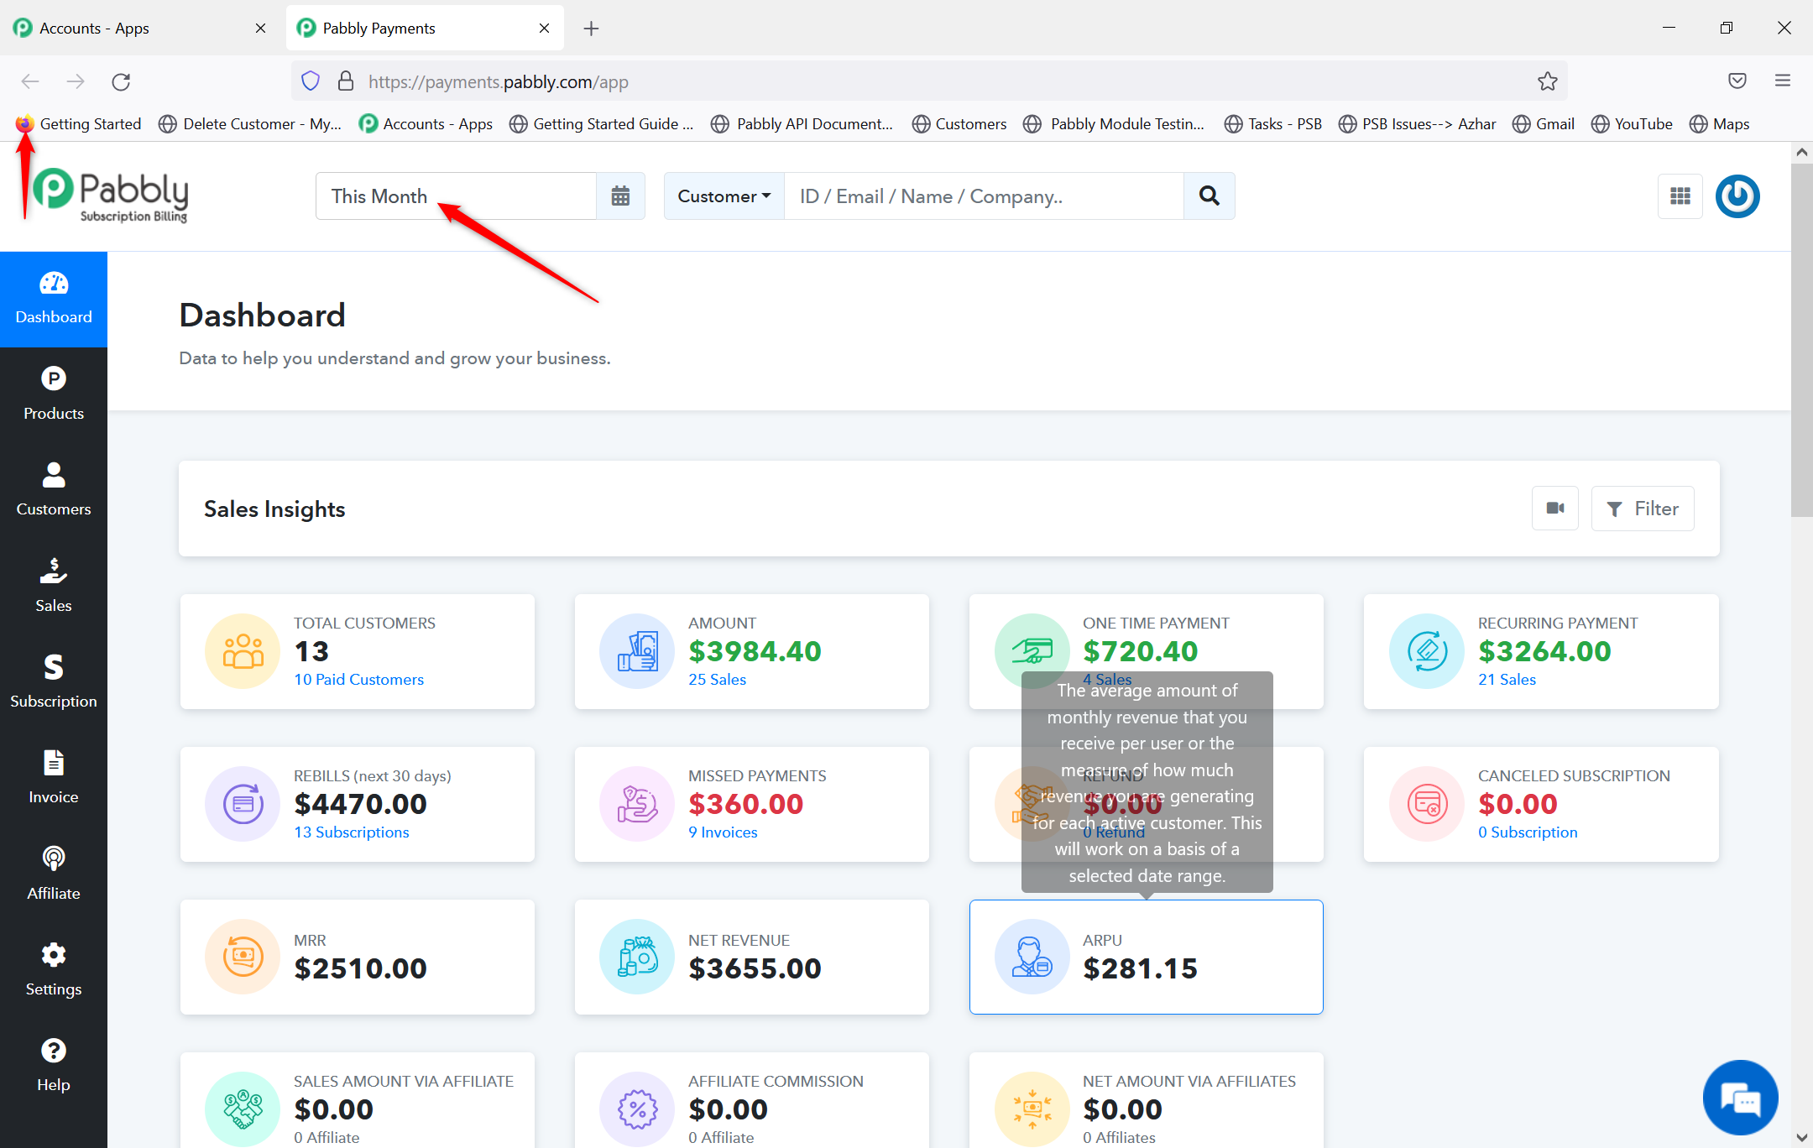Open the live chat bubble

click(1741, 1098)
